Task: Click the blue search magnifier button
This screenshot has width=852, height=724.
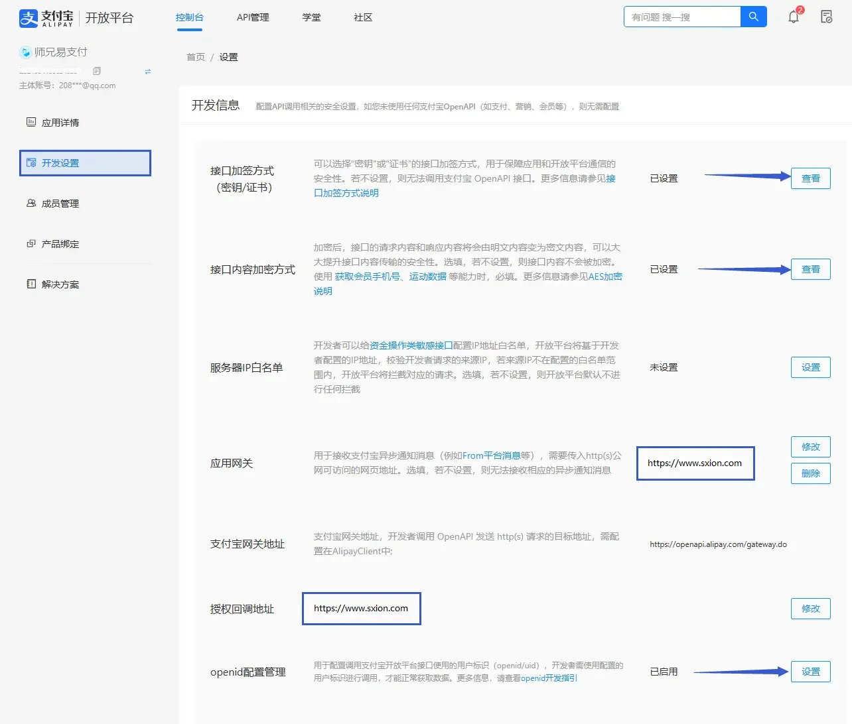Action: click(753, 16)
